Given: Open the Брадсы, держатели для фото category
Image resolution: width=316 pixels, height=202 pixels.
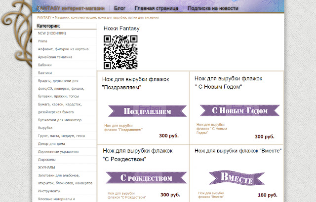Looking at the screenshot, I should [61, 89].
